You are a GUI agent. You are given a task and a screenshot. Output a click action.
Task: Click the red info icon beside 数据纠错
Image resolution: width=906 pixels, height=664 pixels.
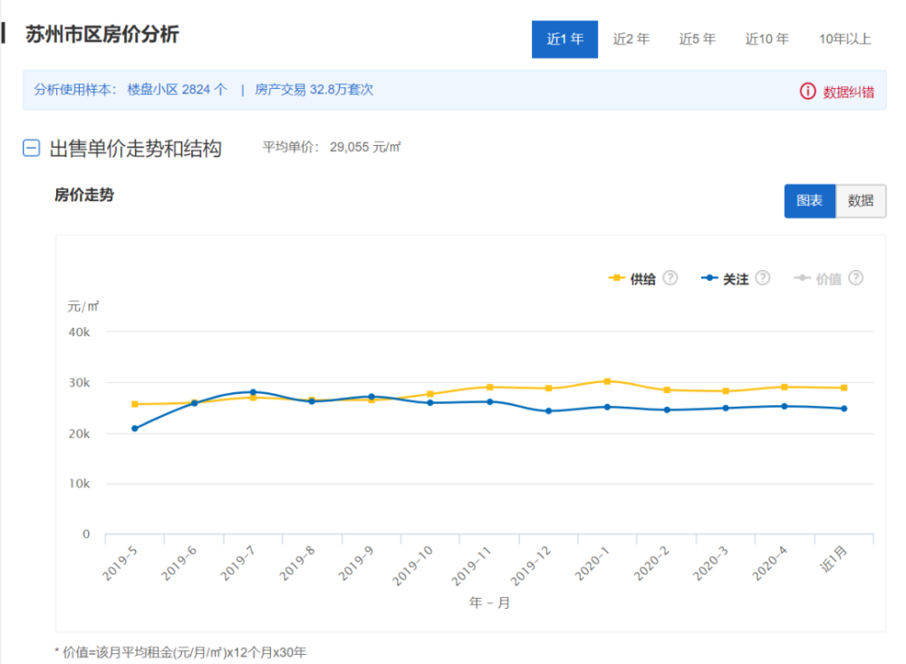(x=808, y=91)
